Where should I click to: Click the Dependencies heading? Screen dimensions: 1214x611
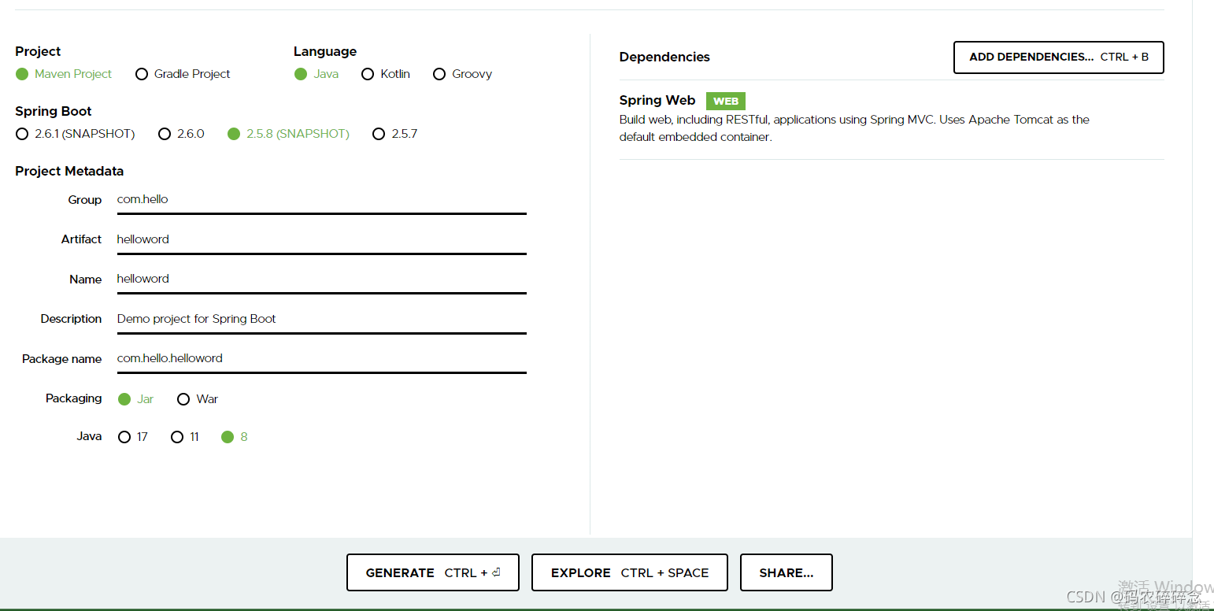[x=664, y=57]
